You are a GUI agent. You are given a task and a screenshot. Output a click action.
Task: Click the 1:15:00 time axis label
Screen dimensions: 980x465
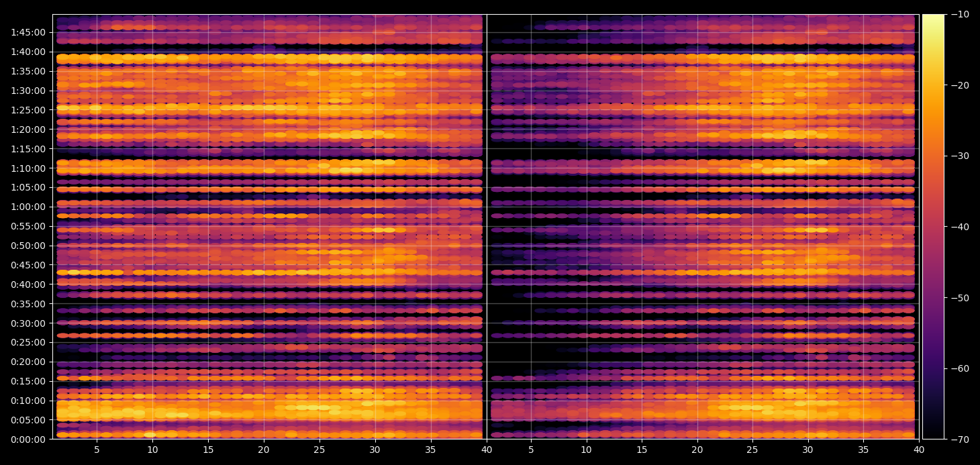click(x=28, y=148)
